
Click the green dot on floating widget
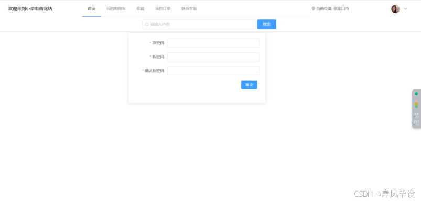pyautogui.click(x=416, y=94)
